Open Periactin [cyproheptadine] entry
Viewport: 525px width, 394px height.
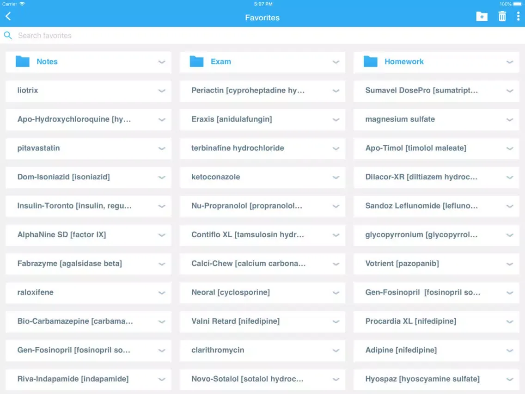262,91
